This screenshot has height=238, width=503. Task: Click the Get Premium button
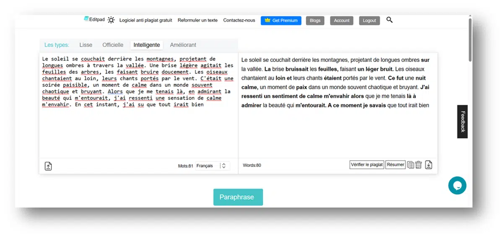coord(281,20)
